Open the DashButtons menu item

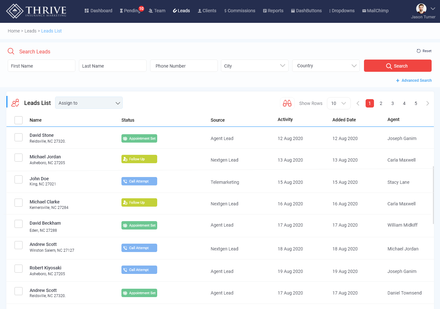tap(306, 11)
